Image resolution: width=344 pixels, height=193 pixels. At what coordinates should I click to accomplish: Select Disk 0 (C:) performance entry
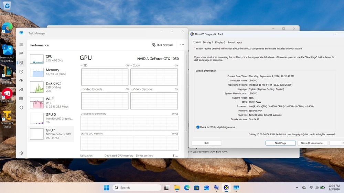click(x=51, y=87)
